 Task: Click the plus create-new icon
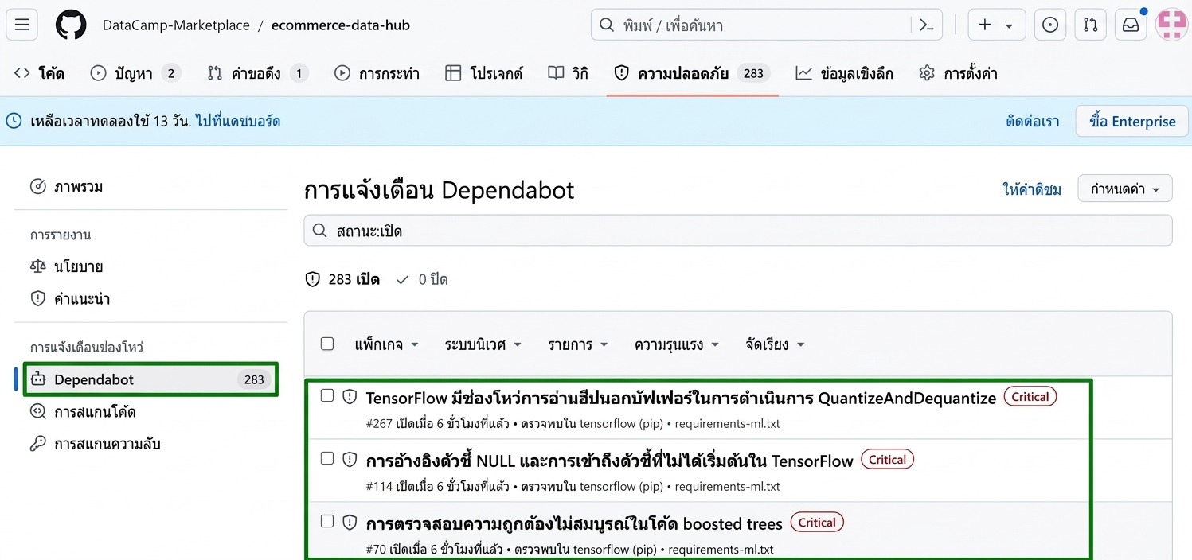[x=985, y=25]
